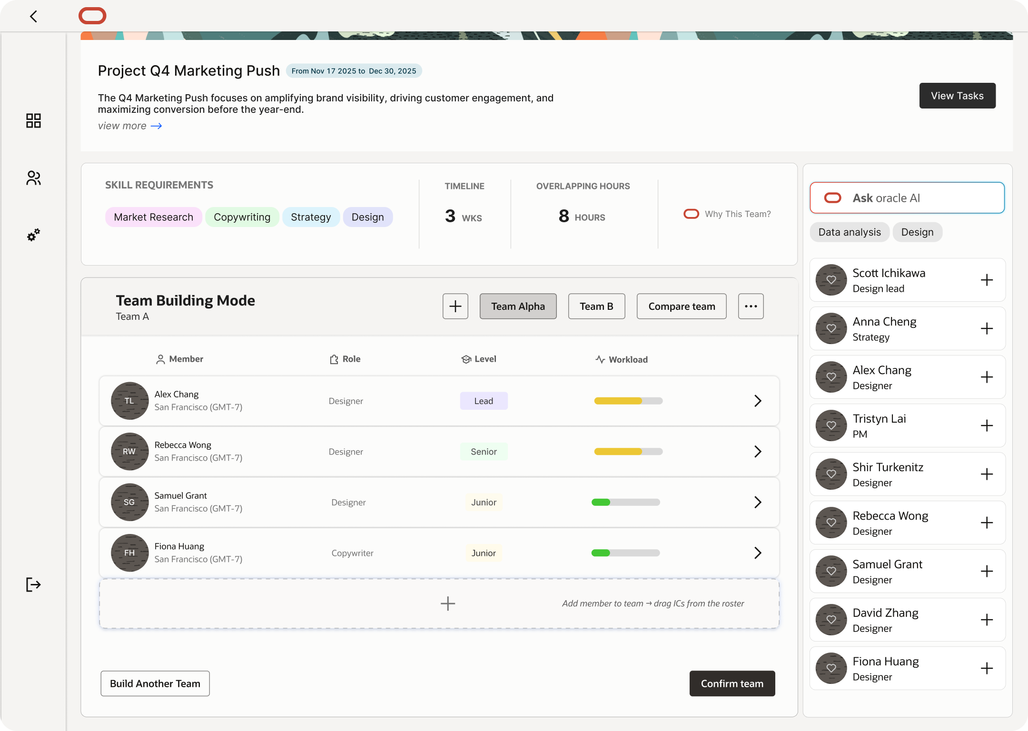Switch to the Team B tab
Image resolution: width=1028 pixels, height=731 pixels.
(596, 306)
